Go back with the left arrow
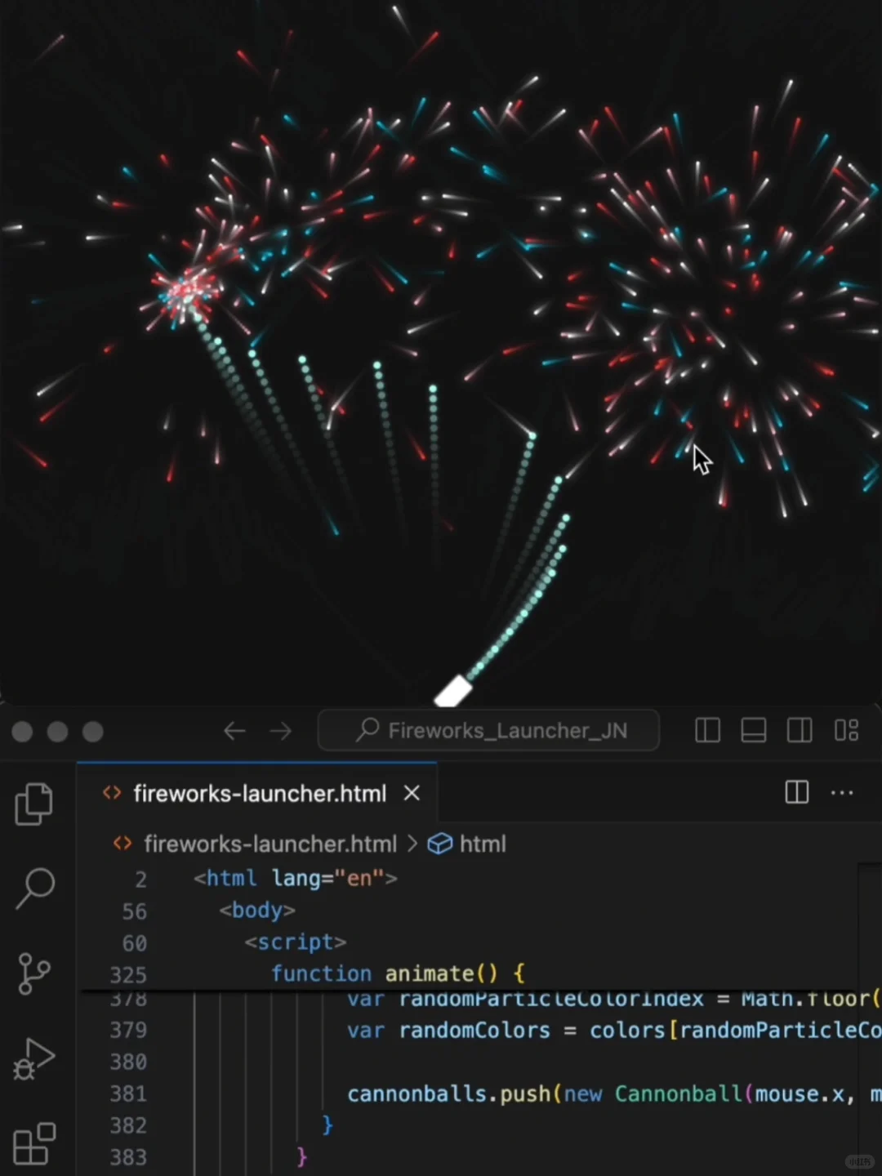The image size is (882, 1176). point(234,731)
